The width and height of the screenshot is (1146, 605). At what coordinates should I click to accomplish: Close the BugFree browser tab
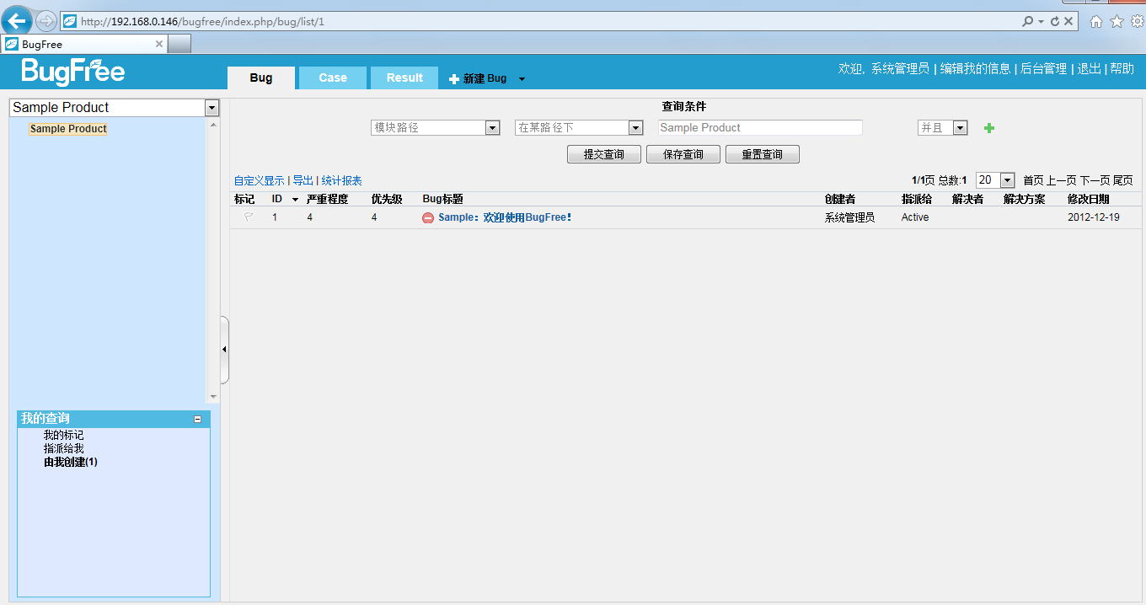pos(159,44)
